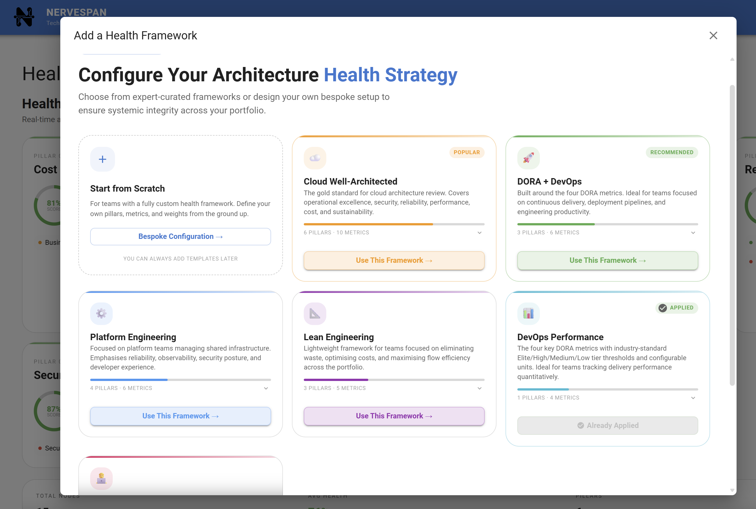
Task: Expand the 6 Pillars · 10 Metrics details chevron
Action: (x=479, y=233)
